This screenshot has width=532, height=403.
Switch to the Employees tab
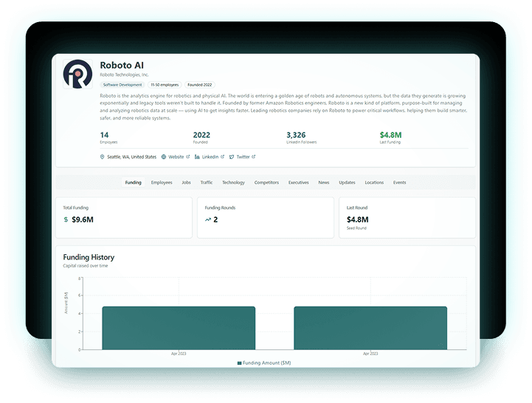[x=162, y=183]
